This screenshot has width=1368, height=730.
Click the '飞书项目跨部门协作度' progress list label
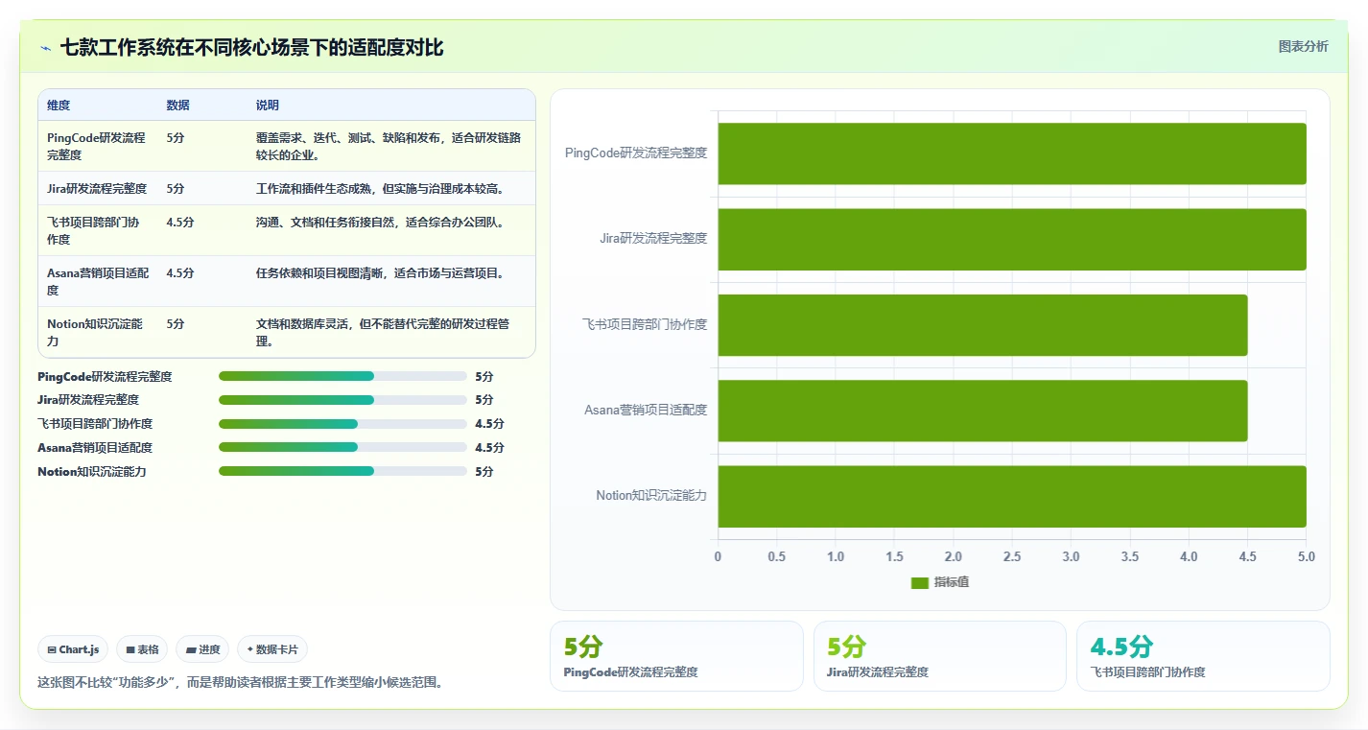pyautogui.click(x=95, y=424)
